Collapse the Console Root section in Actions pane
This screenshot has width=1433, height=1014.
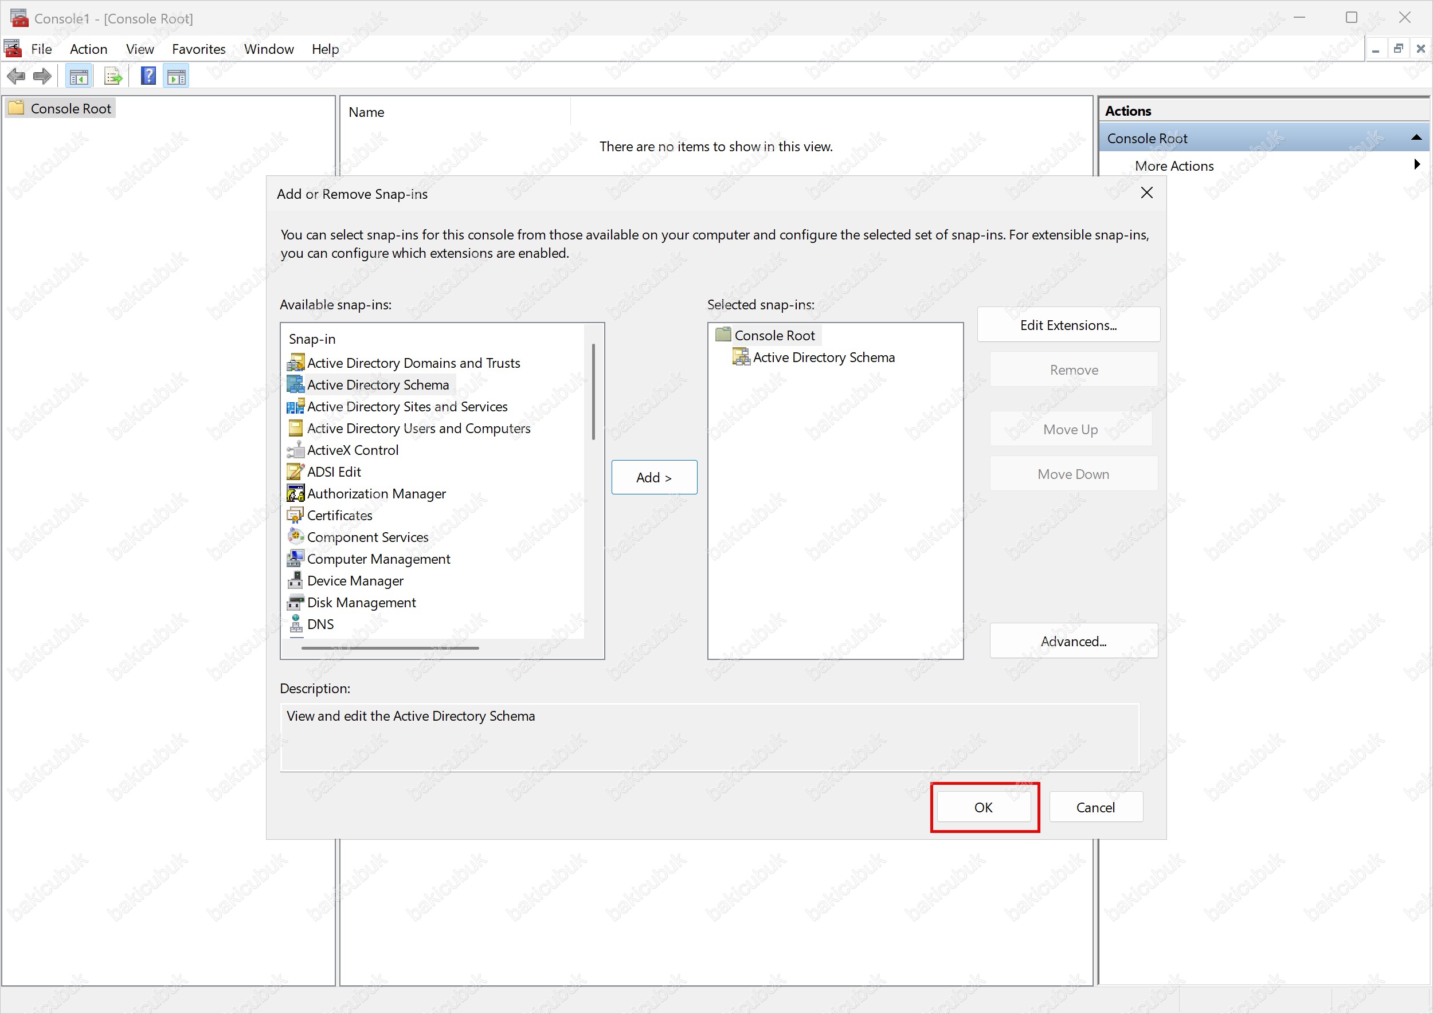coord(1416,137)
